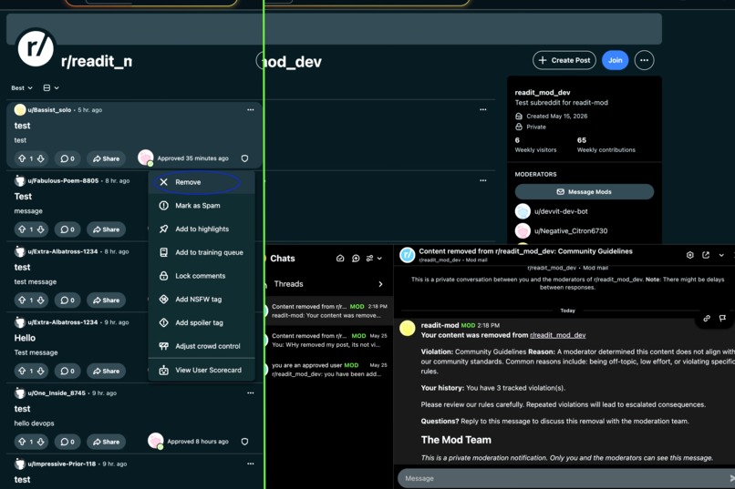Focus the Message input field
The width and height of the screenshot is (735, 489).
click(564, 478)
